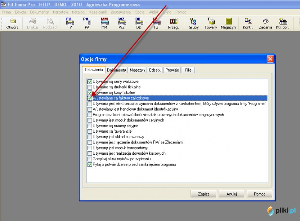Open the Prowizje tab
Viewport: 300px width, 221px height.
click(172, 70)
